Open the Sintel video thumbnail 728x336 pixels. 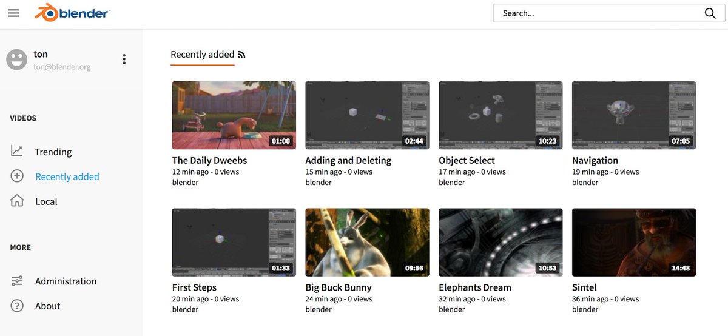point(634,243)
